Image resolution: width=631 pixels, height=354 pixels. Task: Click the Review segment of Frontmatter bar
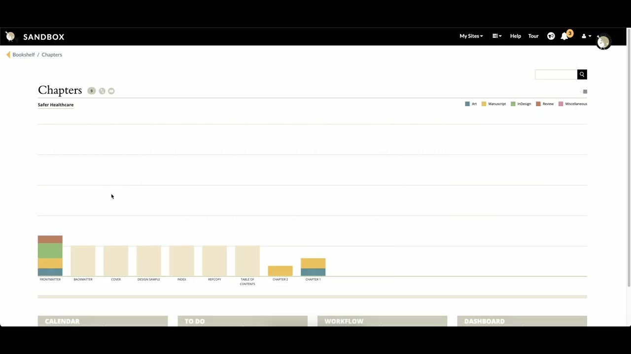pos(50,239)
